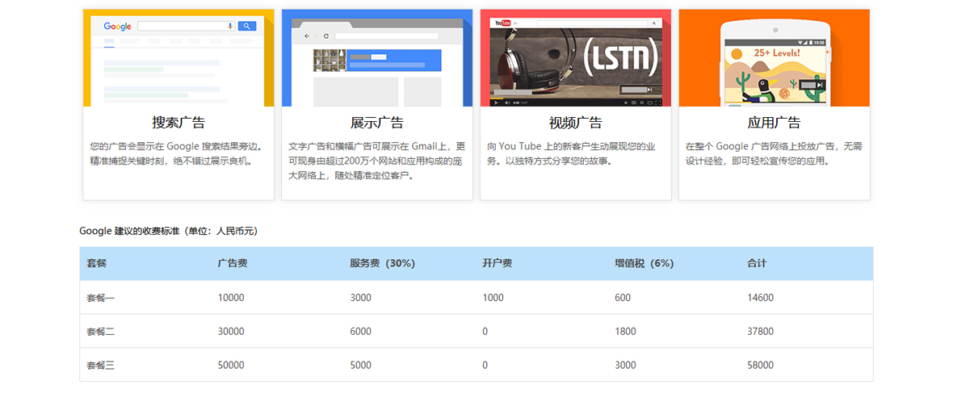The image size is (953, 410).
Task: Open the 视频广告 LSTN video thumbnail
Action: point(576,57)
